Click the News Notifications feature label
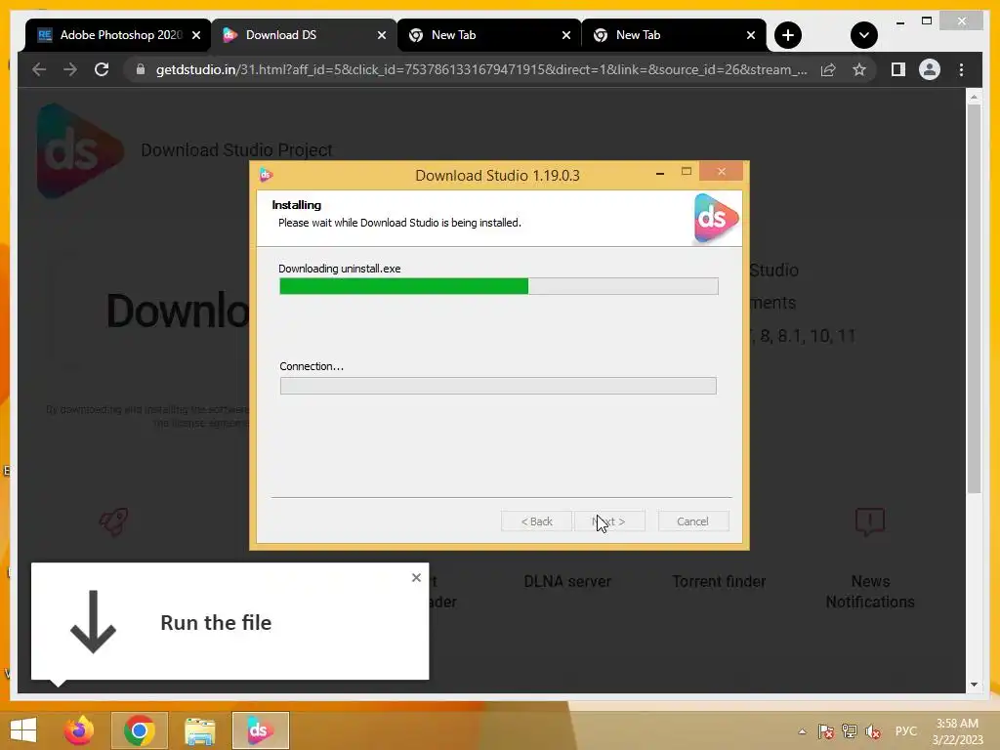The image size is (1000, 750). [870, 591]
